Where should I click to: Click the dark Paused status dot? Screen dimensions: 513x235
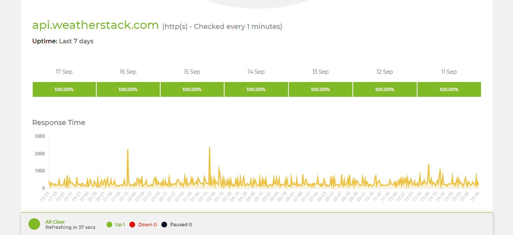(x=164, y=224)
